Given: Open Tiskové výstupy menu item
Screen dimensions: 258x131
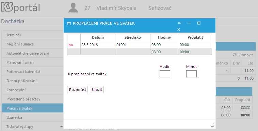Looking at the screenshot, I should [32, 127].
